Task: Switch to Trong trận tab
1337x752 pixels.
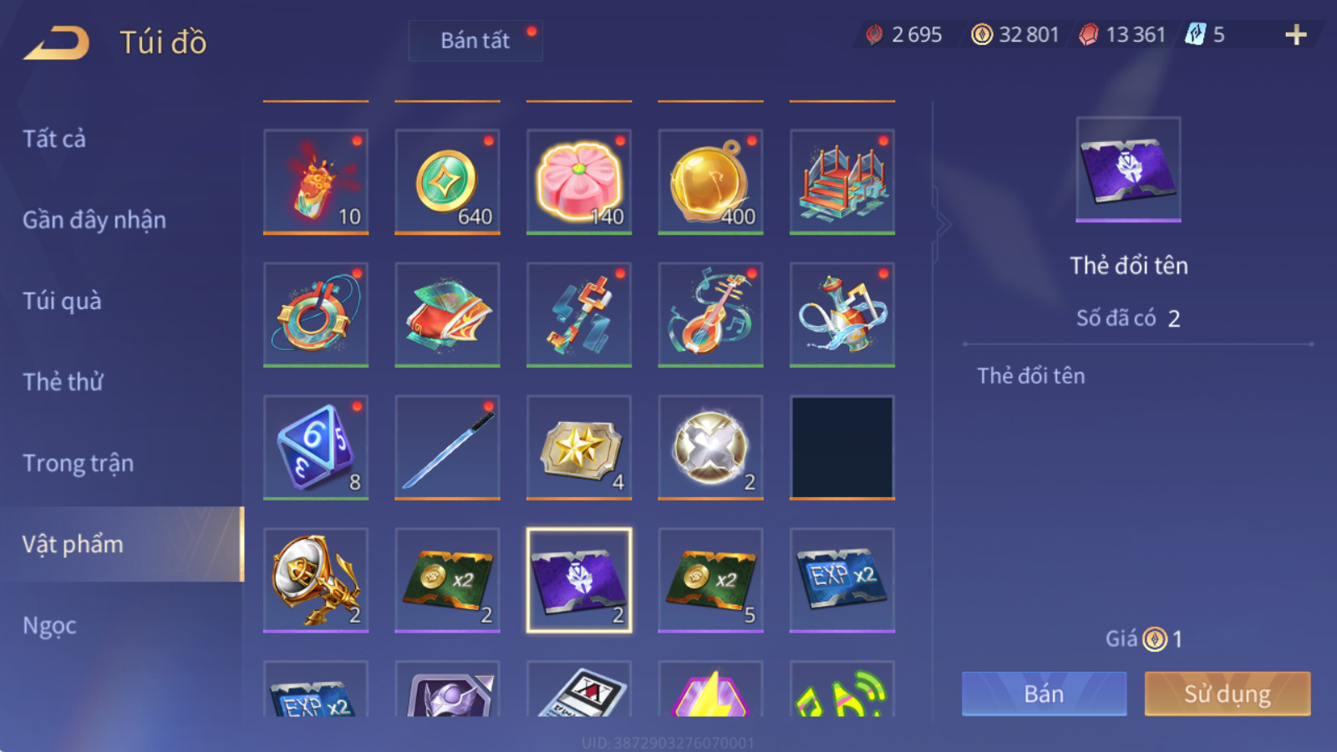Action: 78,463
